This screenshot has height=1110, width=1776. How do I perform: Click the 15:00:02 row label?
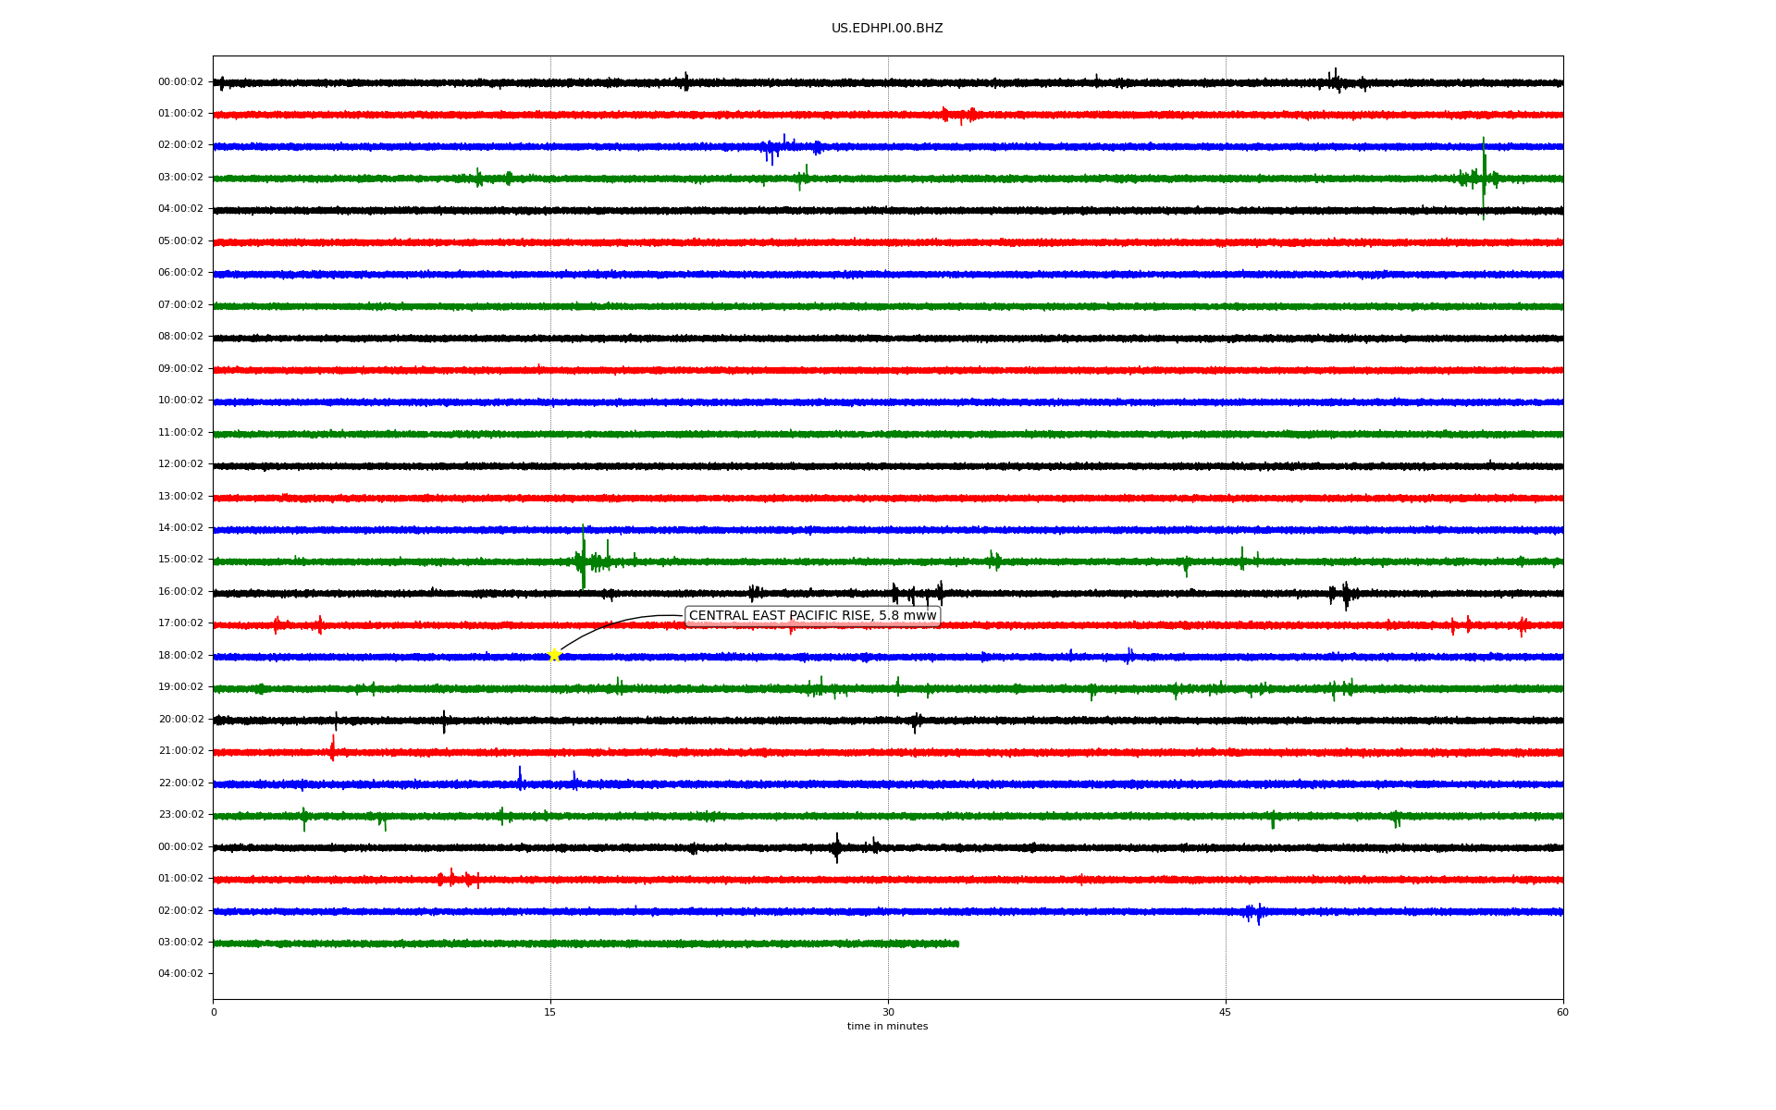click(x=180, y=560)
